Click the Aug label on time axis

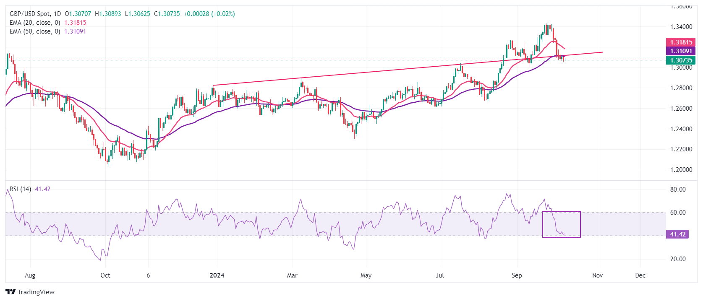point(30,275)
